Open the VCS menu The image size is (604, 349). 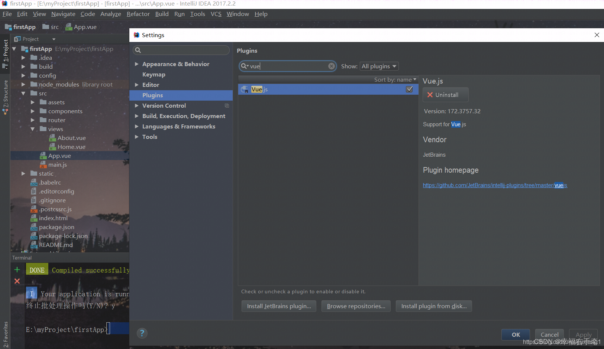pos(216,14)
